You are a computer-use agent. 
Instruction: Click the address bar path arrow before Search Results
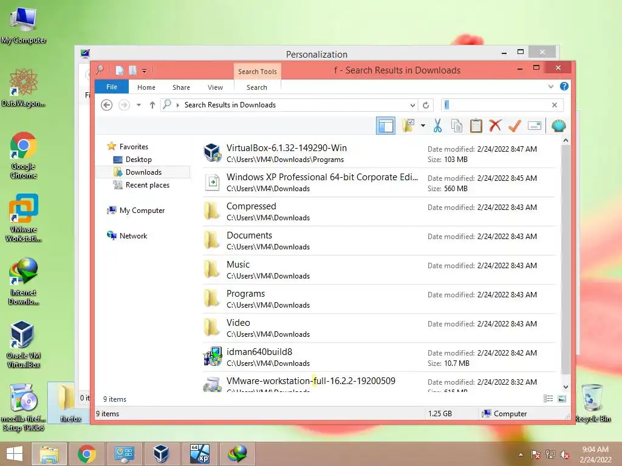(178, 105)
